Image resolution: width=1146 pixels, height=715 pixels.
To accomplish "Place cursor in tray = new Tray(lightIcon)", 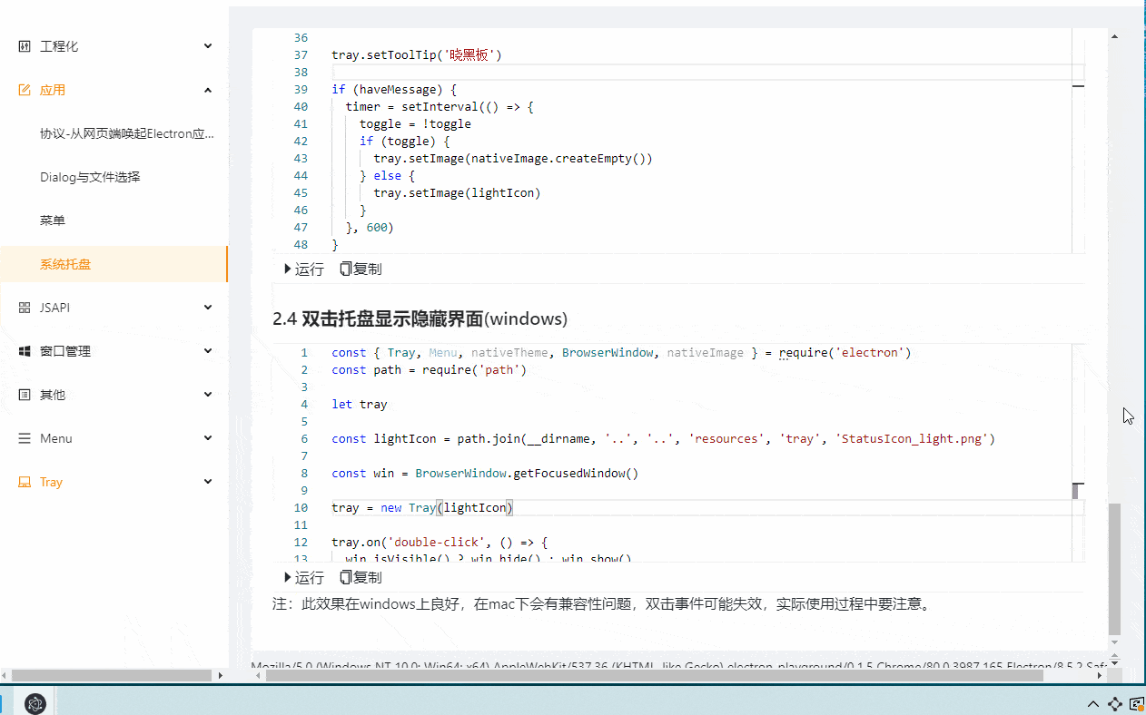I will (422, 507).
